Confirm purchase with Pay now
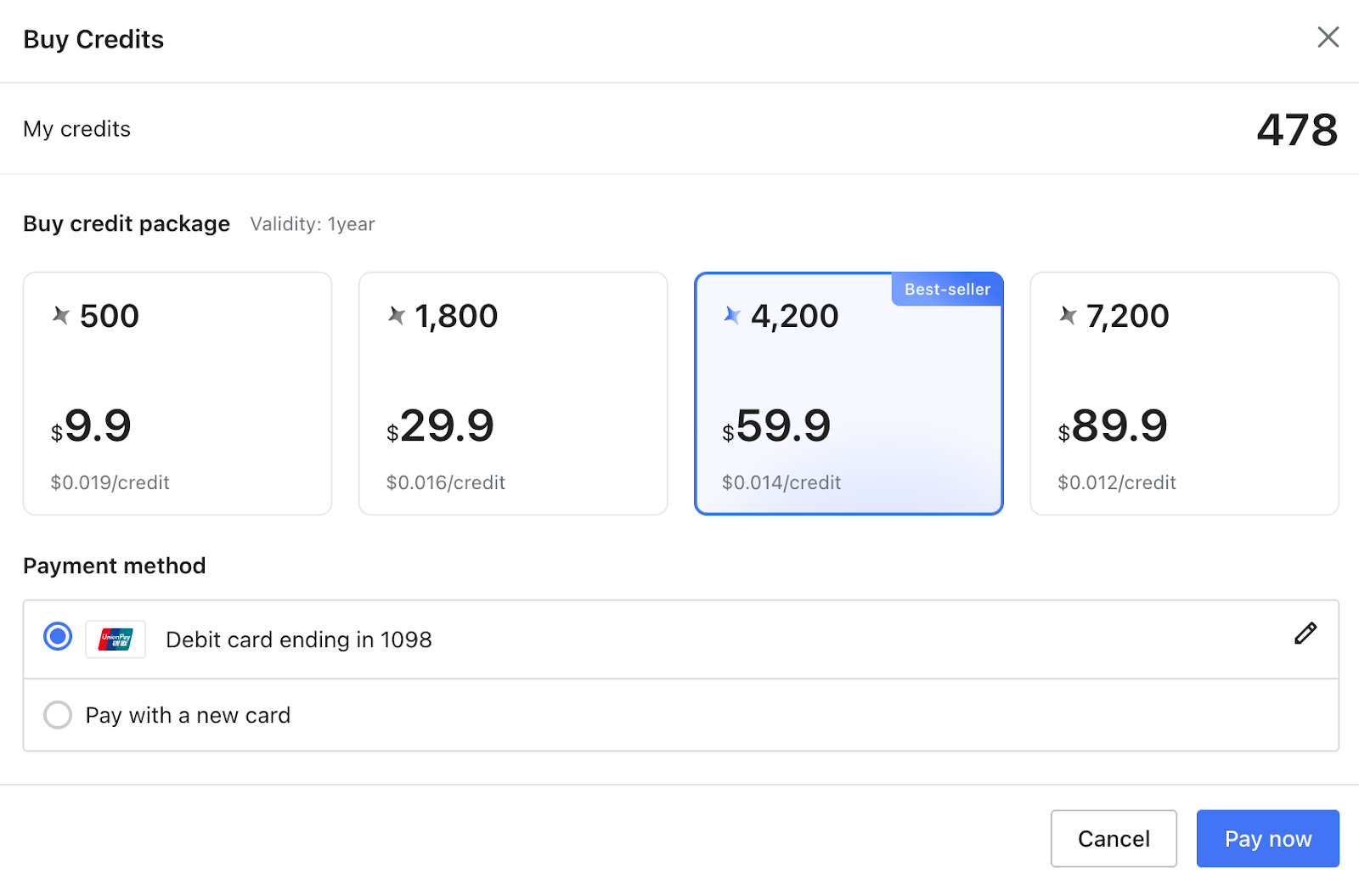The height and width of the screenshot is (890, 1359). tap(1267, 839)
